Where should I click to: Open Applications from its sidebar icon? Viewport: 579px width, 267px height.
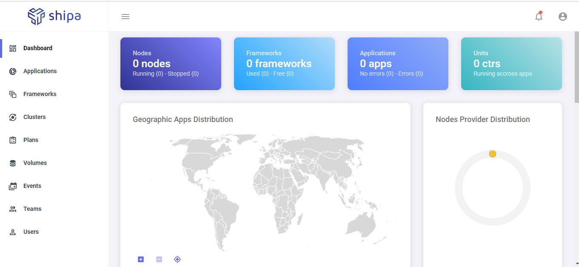[13, 71]
